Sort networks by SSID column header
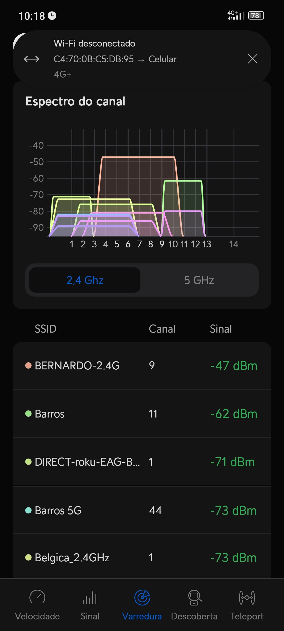Image resolution: width=284 pixels, height=631 pixels. coord(46,329)
